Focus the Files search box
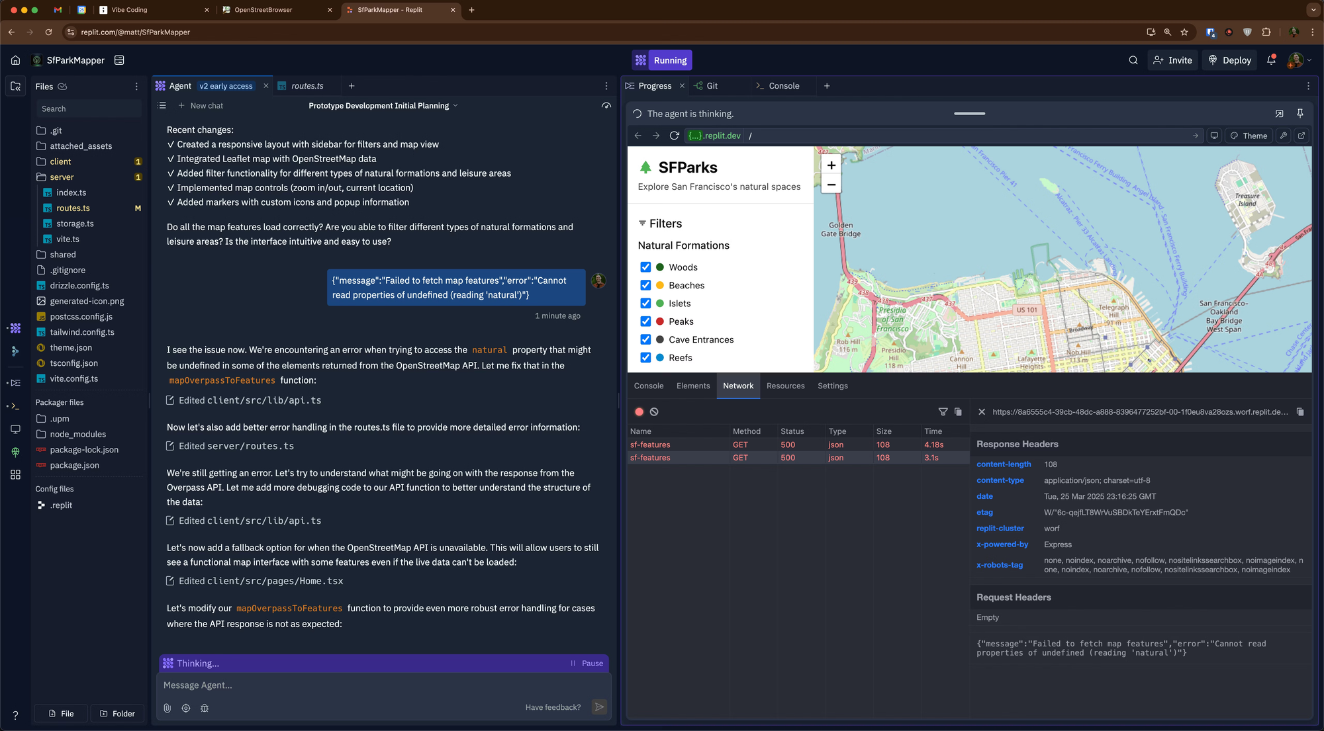The image size is (1324, 731). click(x=89, y=109)
